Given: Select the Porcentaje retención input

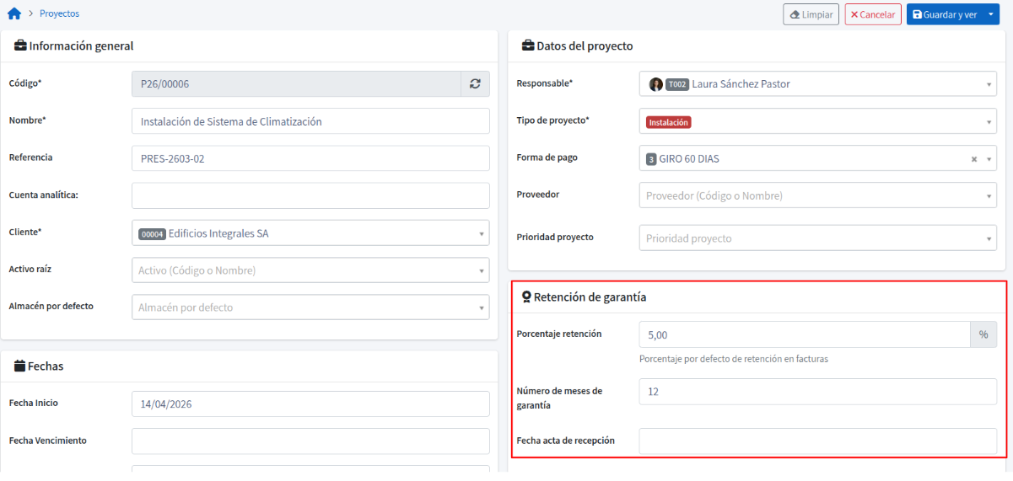Looking at the screenshot, I should pyautogui.click(x=804, y=334).
